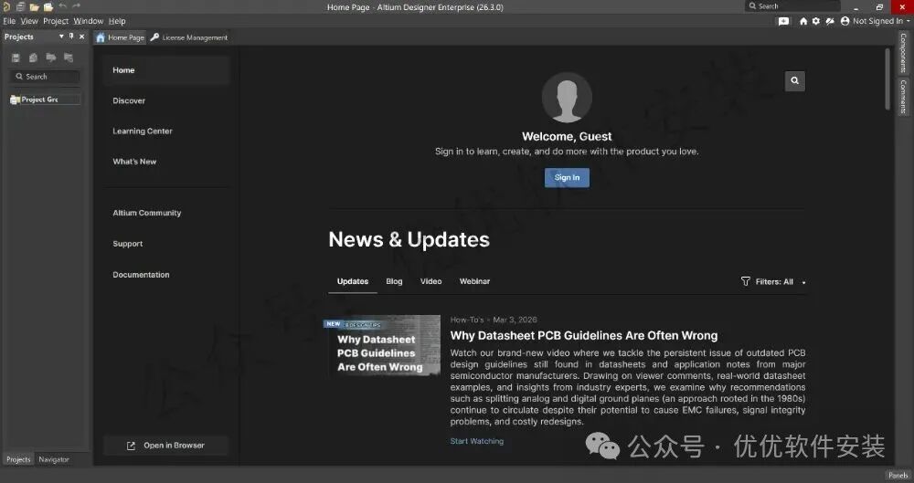Image resolution: width=914 pixels, height=483 pixels.
Task: Open the View menu
Action: click(29, 21)
